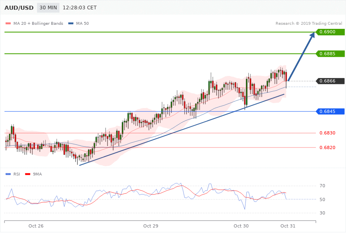Viewport: 346px width, 234px height.
Task: Click the 0.6820 red support label
Action: [x=327, y=147]
